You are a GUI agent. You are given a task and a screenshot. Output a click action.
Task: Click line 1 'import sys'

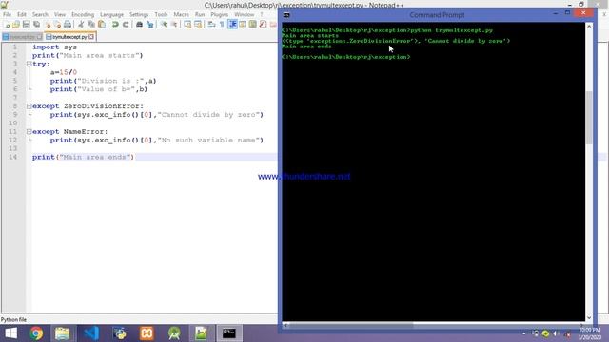coord(54,47)
